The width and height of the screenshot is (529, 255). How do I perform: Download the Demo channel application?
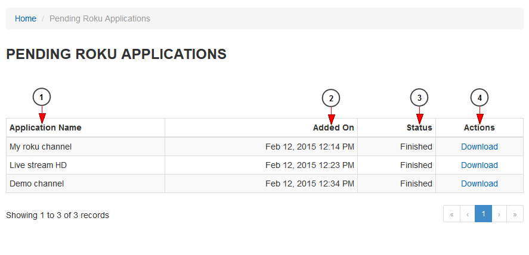(479, 184)
